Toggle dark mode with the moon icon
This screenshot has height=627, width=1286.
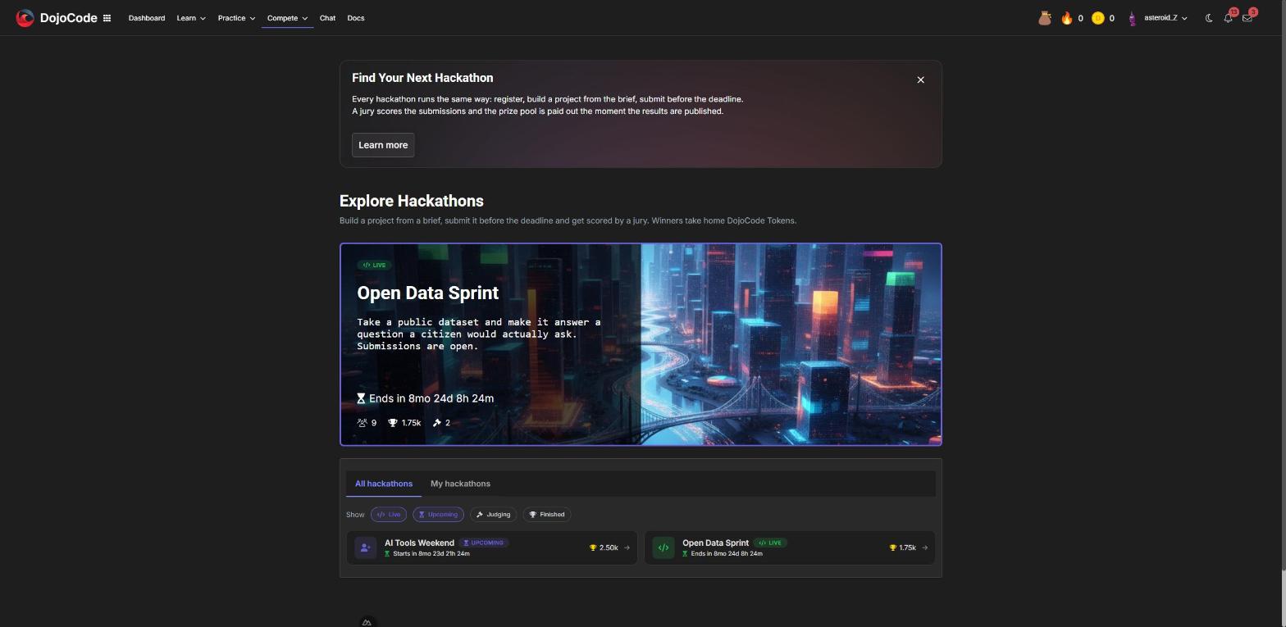pos(1209,18)
